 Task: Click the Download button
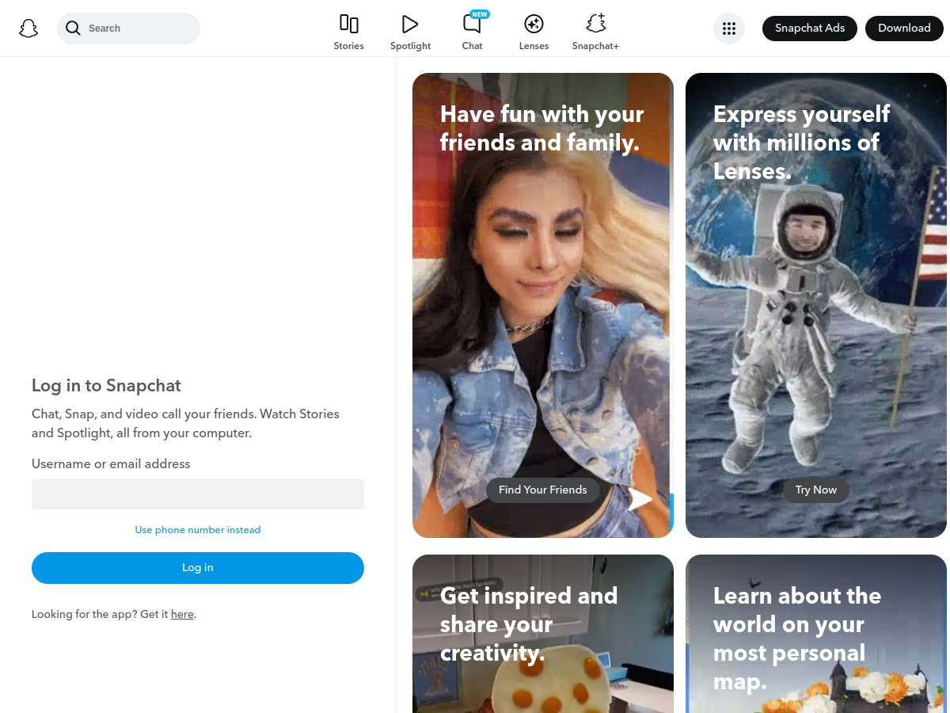coord(904,29)
